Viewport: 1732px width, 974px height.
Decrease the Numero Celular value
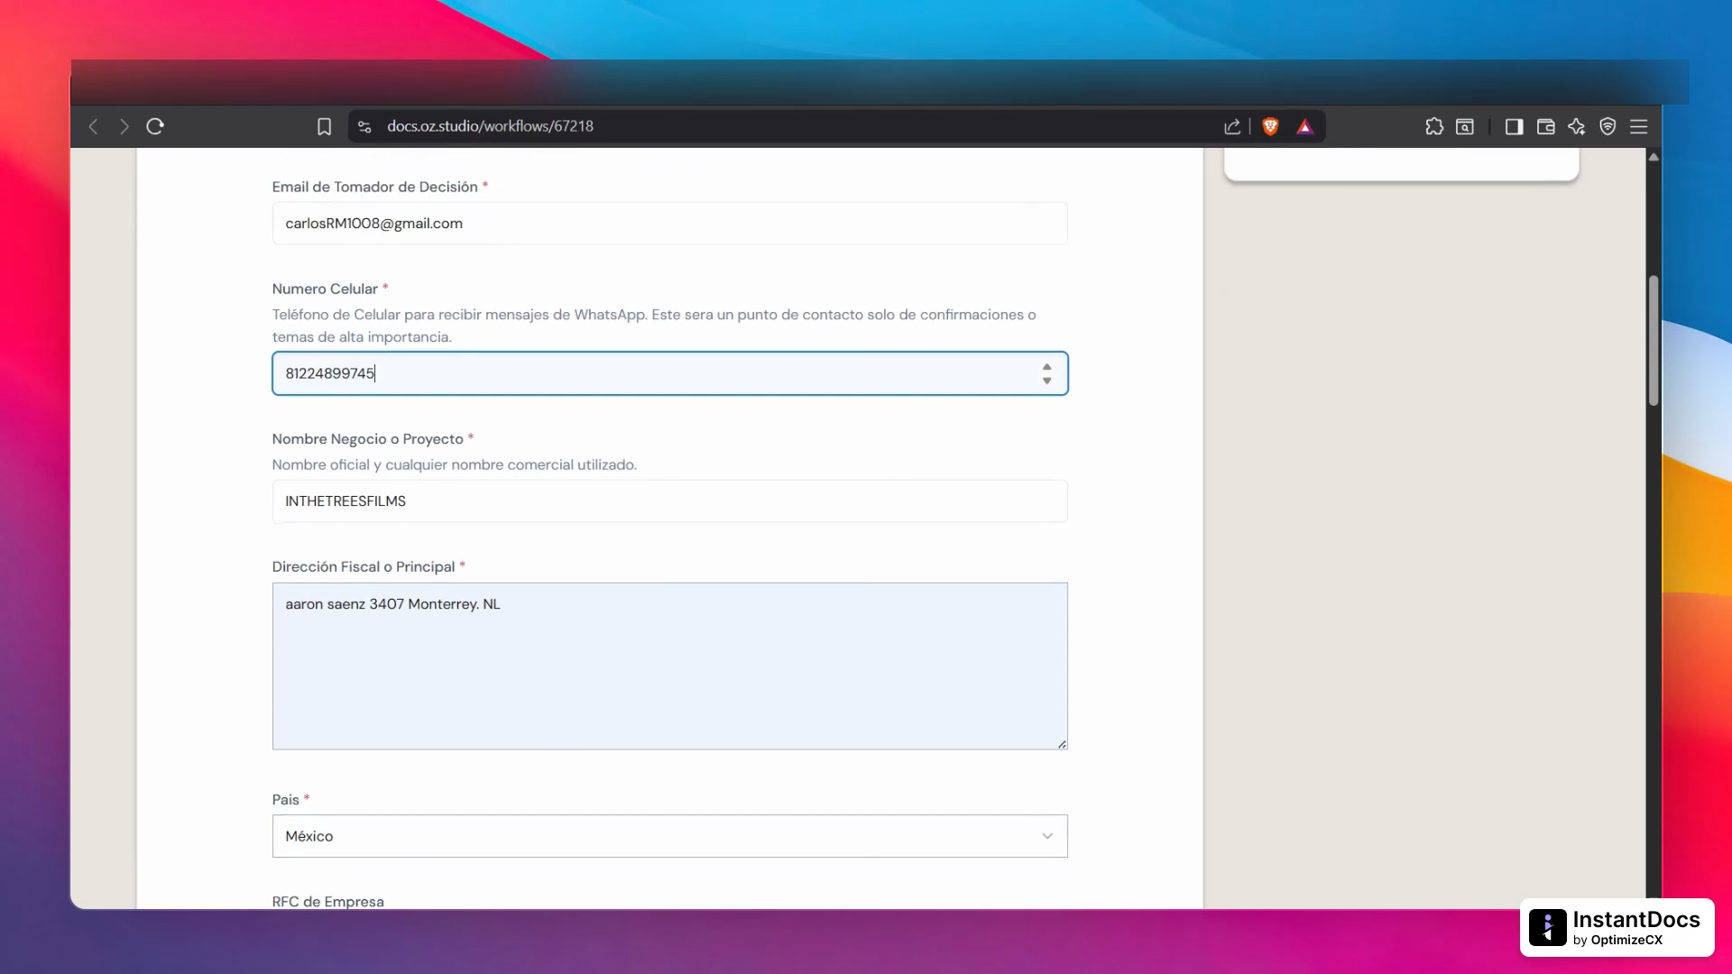tap(1046, 381)
